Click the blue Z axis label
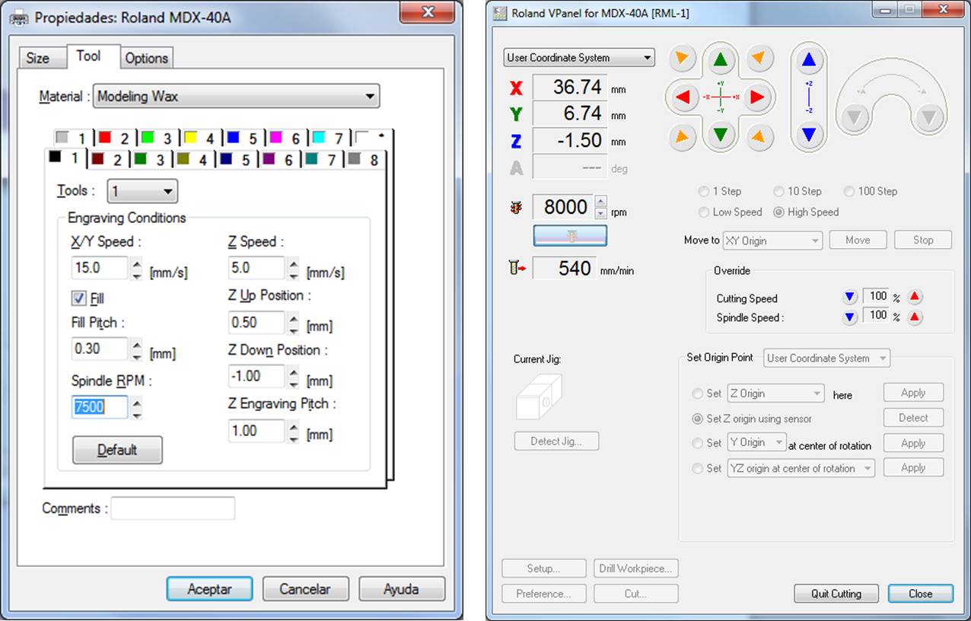 point(516,142)
